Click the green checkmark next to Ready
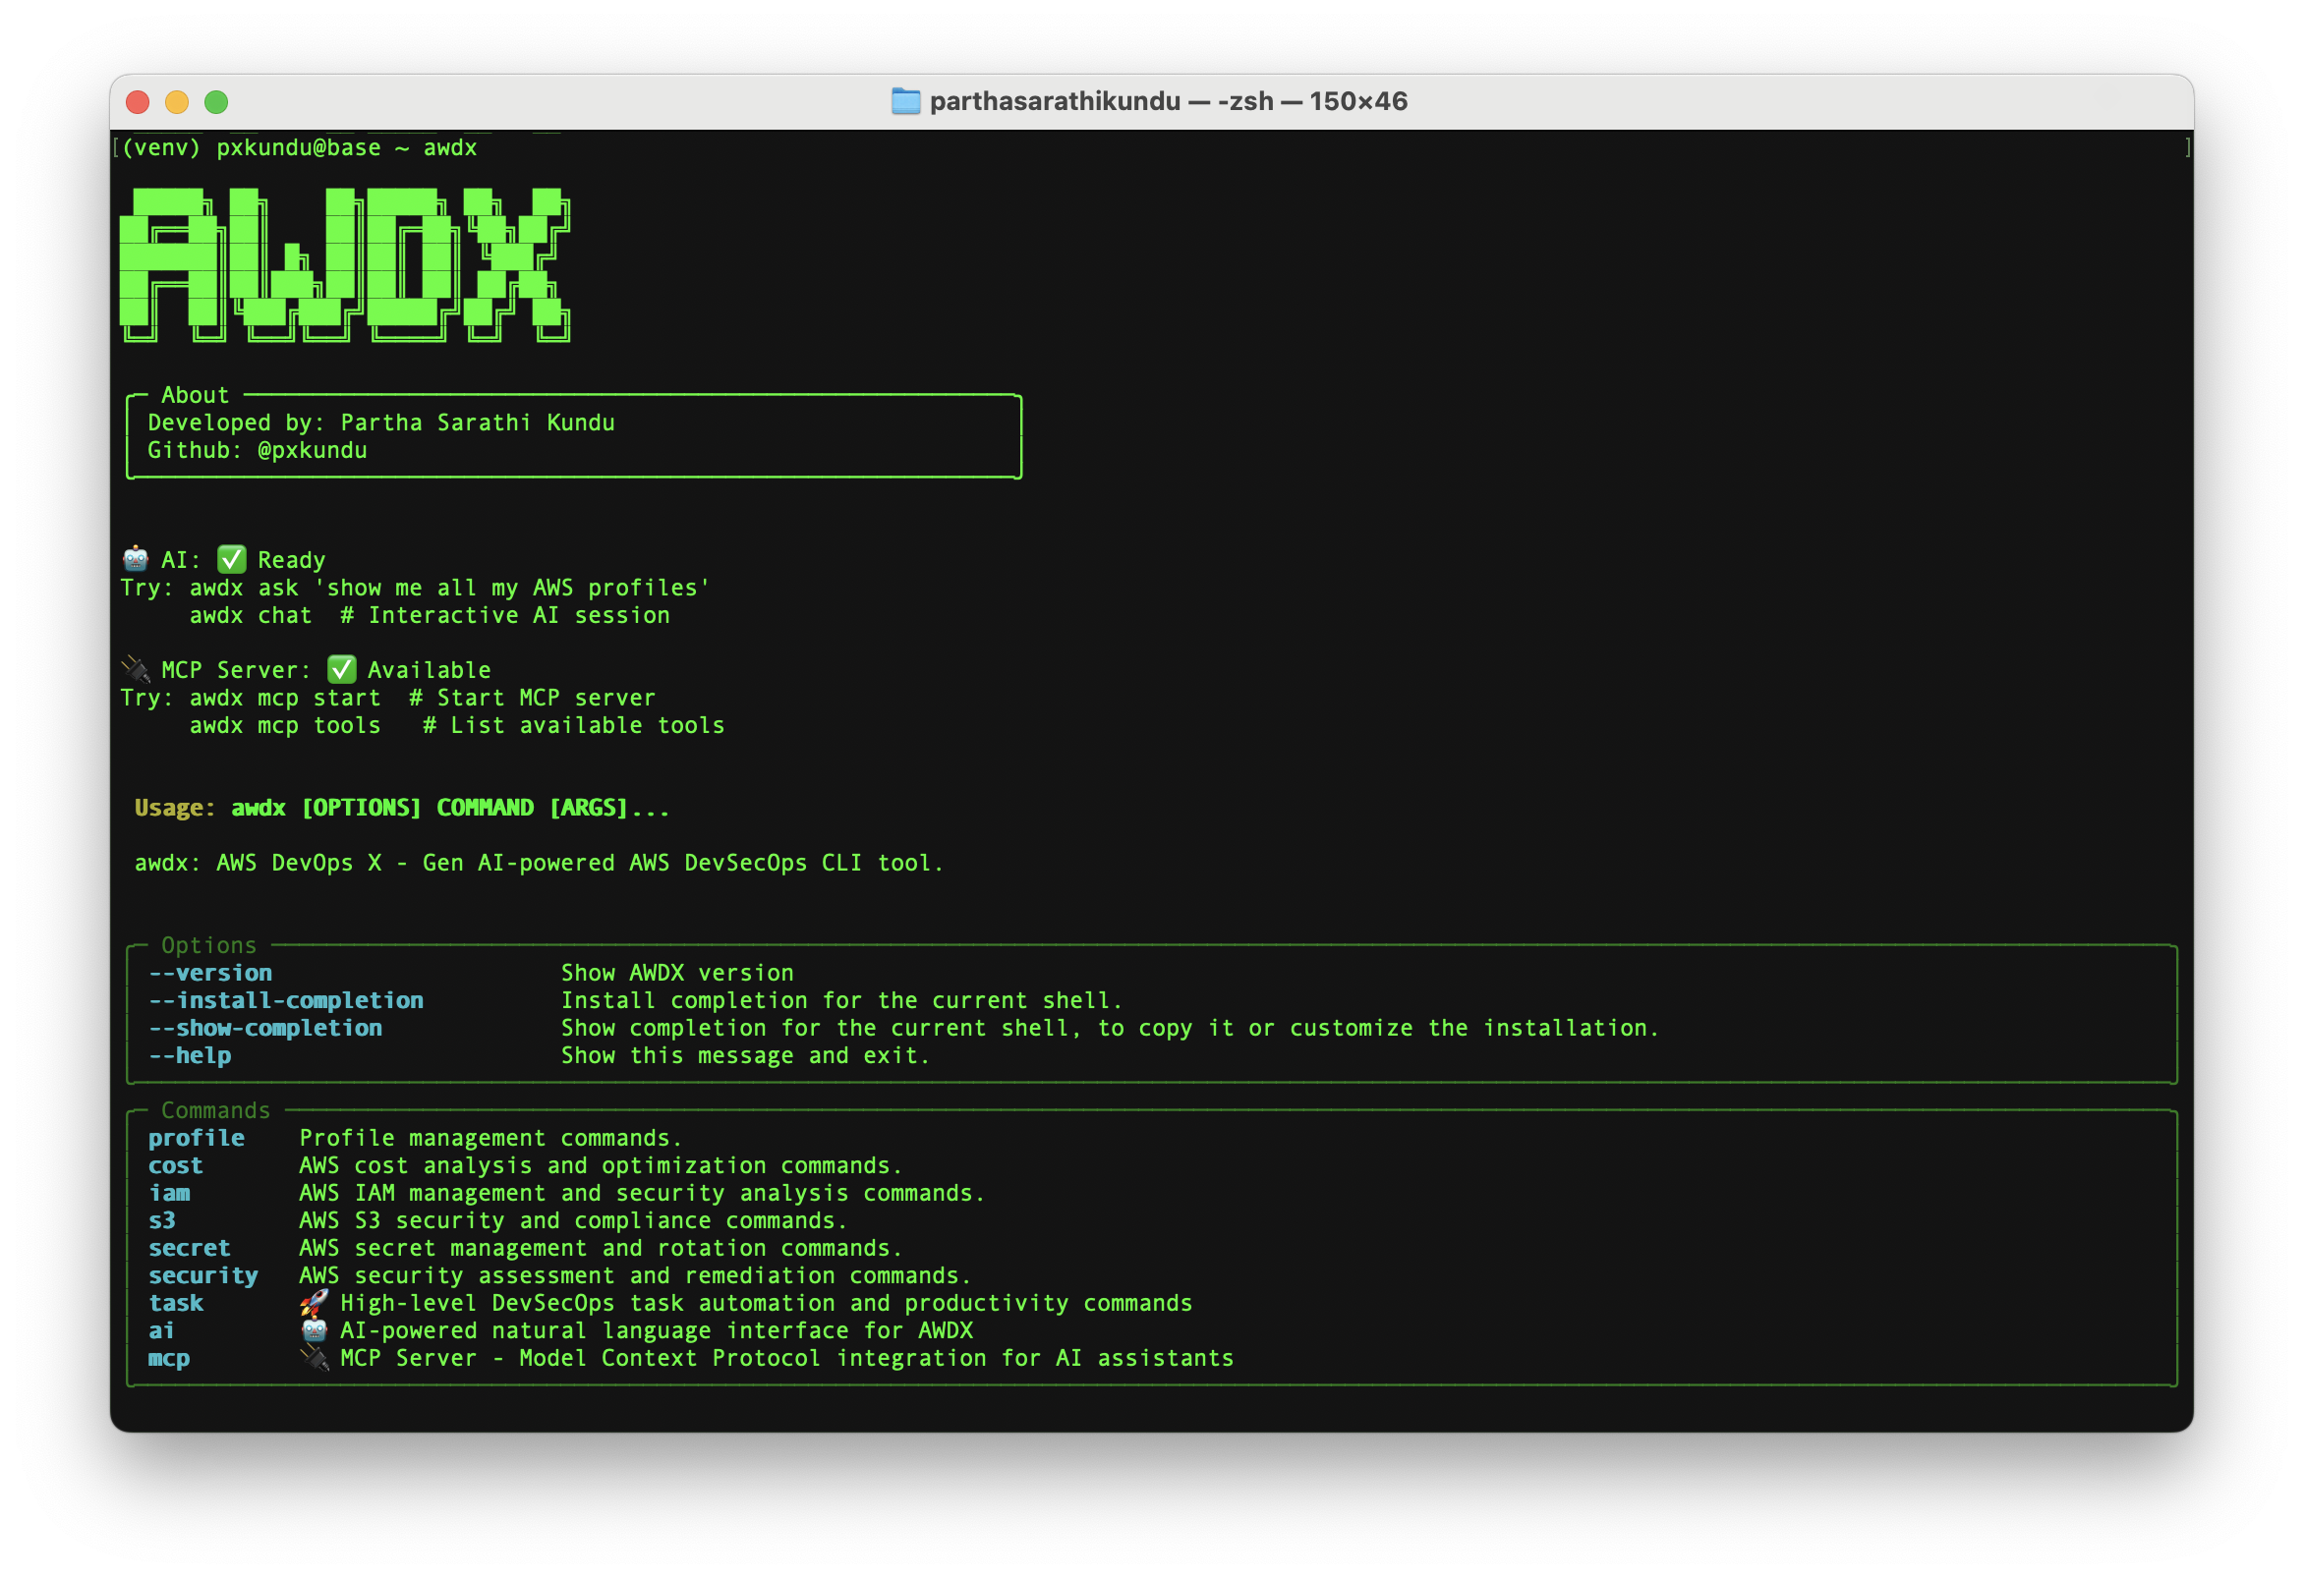The image size is (2304, 1578). click(231, 559)
